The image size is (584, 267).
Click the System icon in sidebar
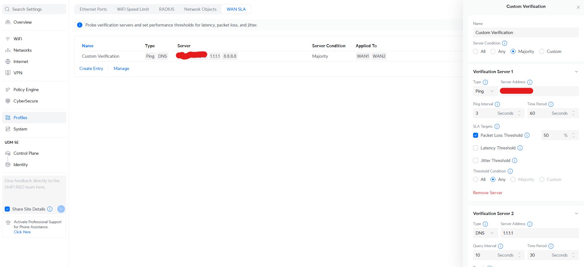pyautogui.click(x=8, y=129)
